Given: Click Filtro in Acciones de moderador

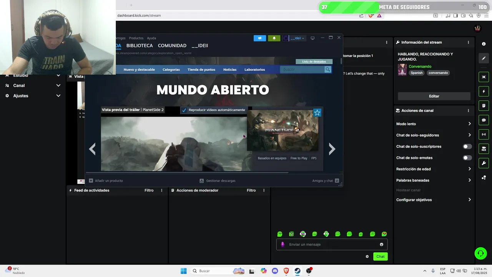Looking at the screenshot, I should [x=251, y=190].
